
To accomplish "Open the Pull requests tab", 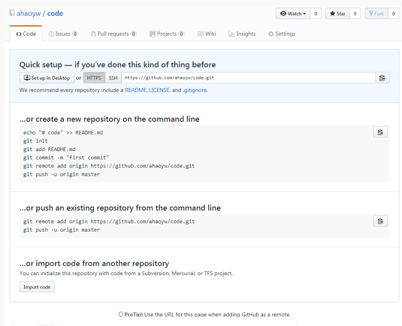I will [113, 34].
